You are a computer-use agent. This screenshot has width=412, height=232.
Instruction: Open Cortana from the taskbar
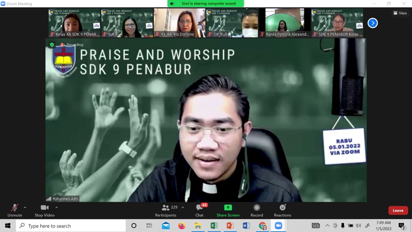pos(134,226)
